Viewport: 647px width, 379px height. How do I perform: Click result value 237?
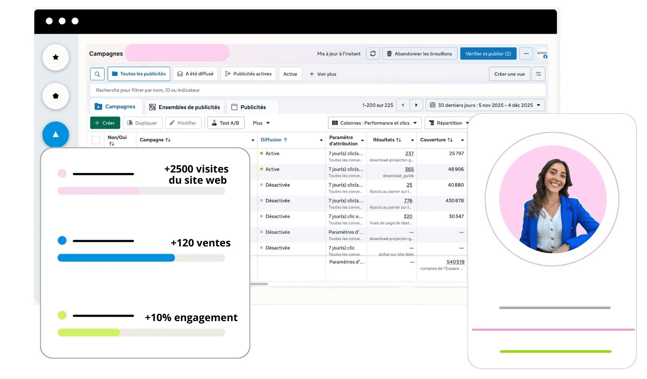coord(410,153)
